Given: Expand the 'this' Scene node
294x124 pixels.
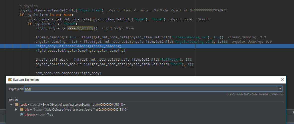Looking at the screenshot, I should pos(16,110).
